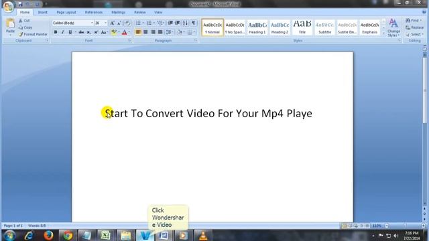Apply bold formatting
429x241 pixels.
pos(56,32)
